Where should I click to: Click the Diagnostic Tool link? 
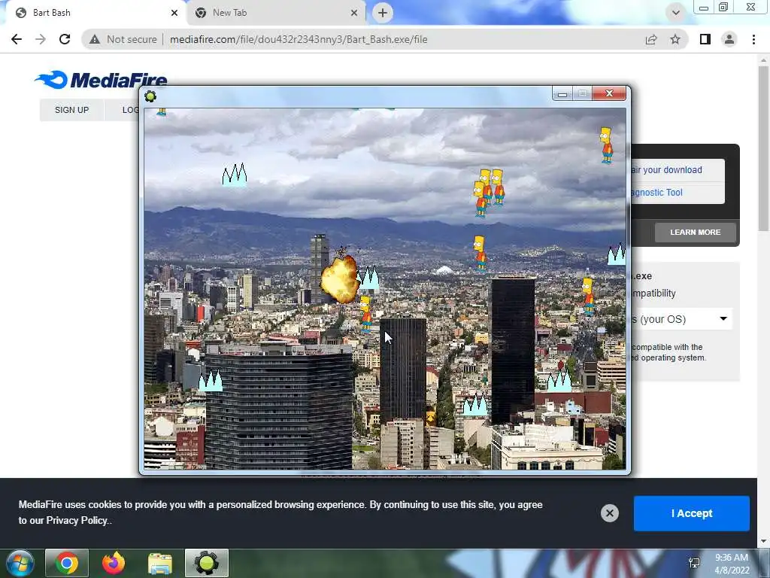[x=656, y=193]
